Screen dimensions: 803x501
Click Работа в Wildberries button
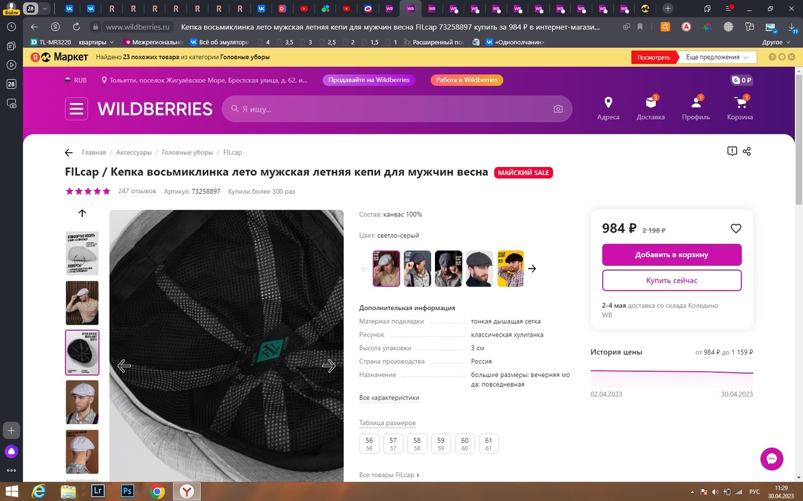click(467, 80)
